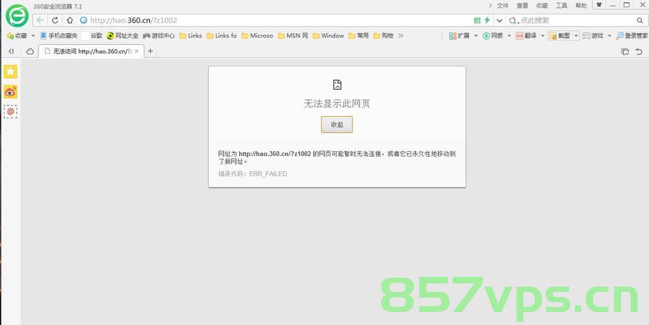Restore closed tab with undo arrow icon
Viewport: 649px width, 325px height.
coord(639,52)
